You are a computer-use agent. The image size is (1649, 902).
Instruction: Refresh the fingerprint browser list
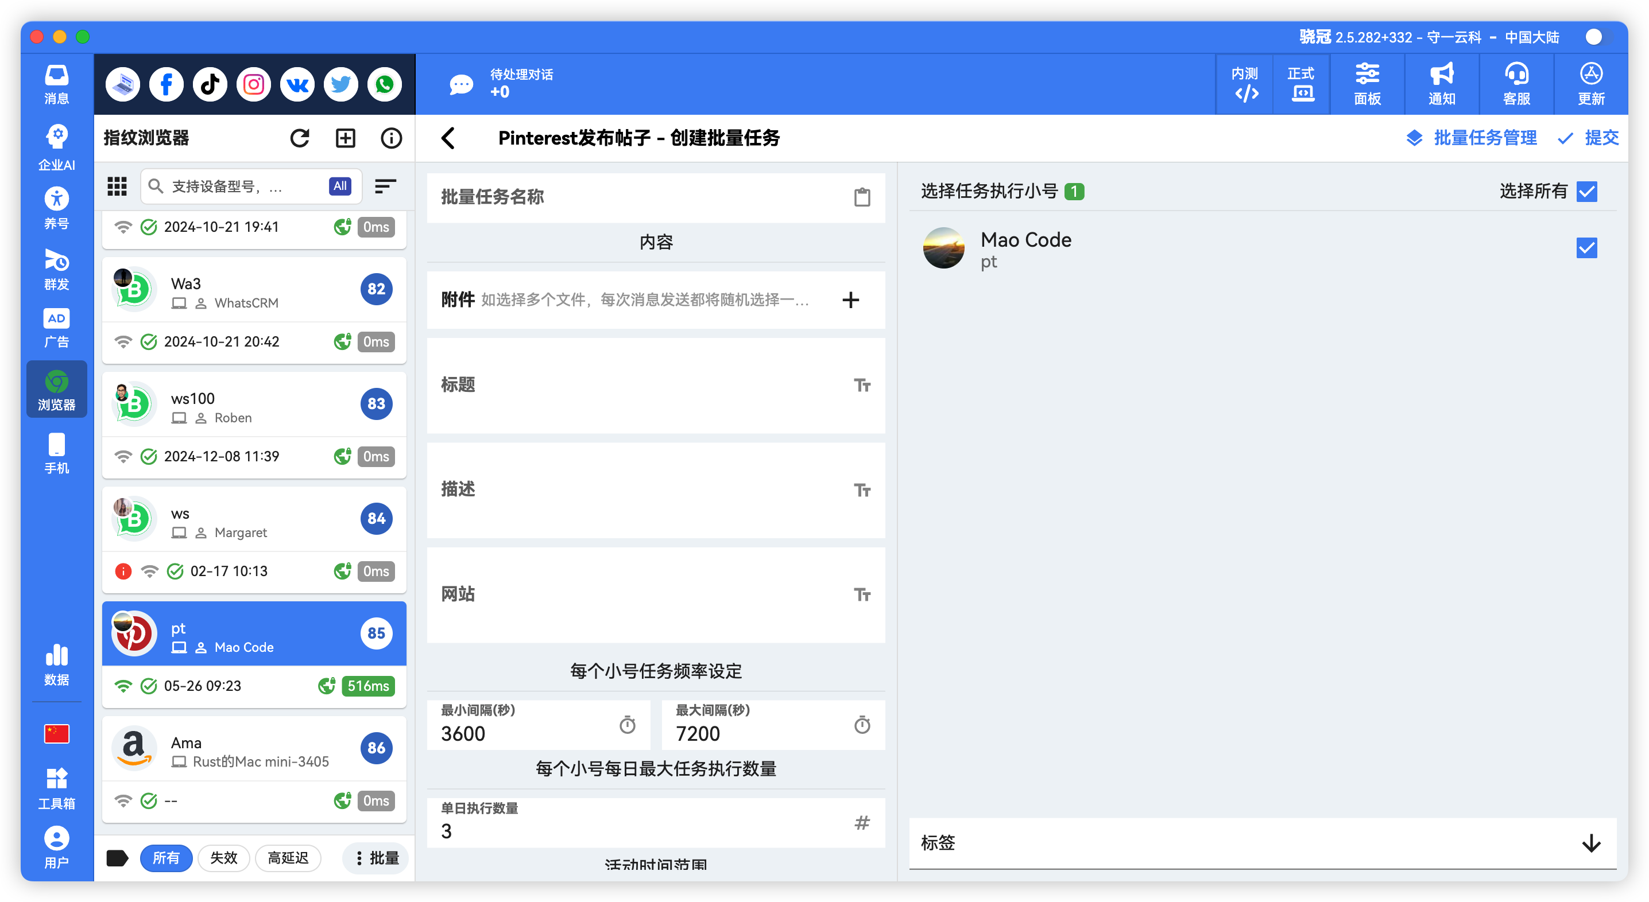click(300, 138)
